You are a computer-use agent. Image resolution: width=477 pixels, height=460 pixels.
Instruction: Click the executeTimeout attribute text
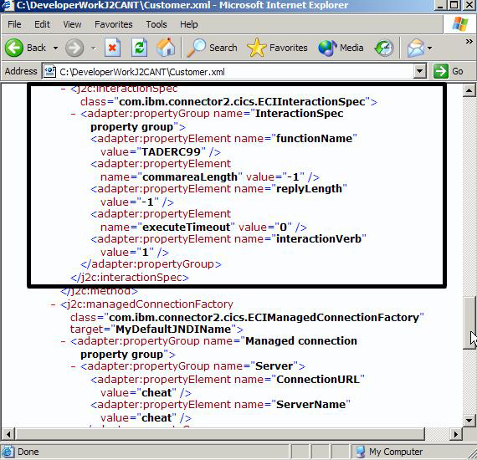186,227
